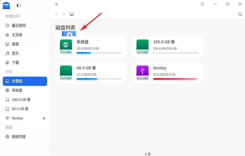This screenshot has height=156, width=245.
Task: Click the 100.0 GB 卷 title in disk list
Action: pos(164,42)
